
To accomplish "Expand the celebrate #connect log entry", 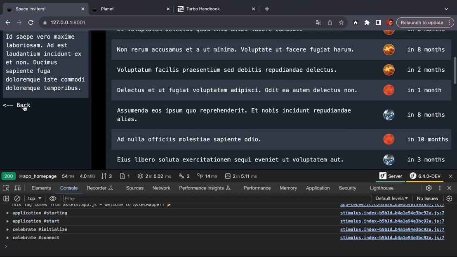I will coord(7,238).
